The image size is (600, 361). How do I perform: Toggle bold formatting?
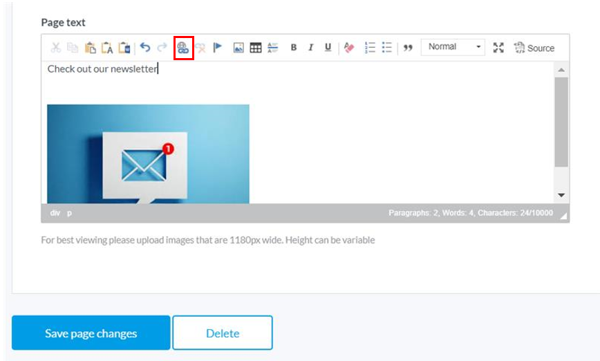tap(294, 48)
